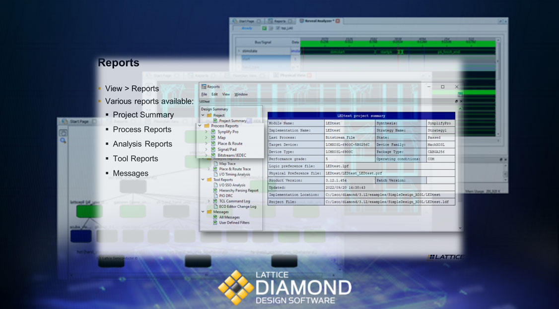
Task: Click the Reports pane scroll-down arrow
Action: tap(460, 228)
